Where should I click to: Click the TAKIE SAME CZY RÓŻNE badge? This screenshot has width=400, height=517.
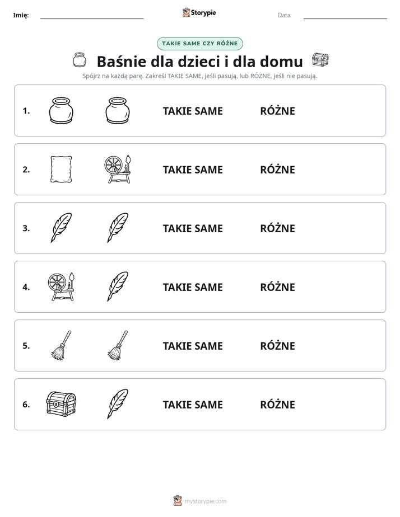point(200,44)
